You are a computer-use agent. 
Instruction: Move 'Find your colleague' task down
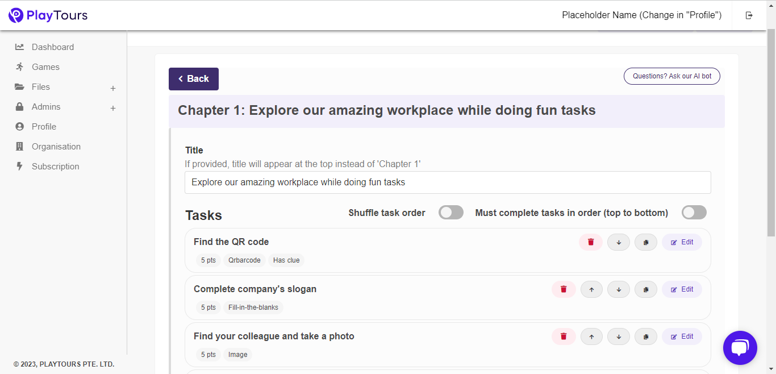click(619, 336)
